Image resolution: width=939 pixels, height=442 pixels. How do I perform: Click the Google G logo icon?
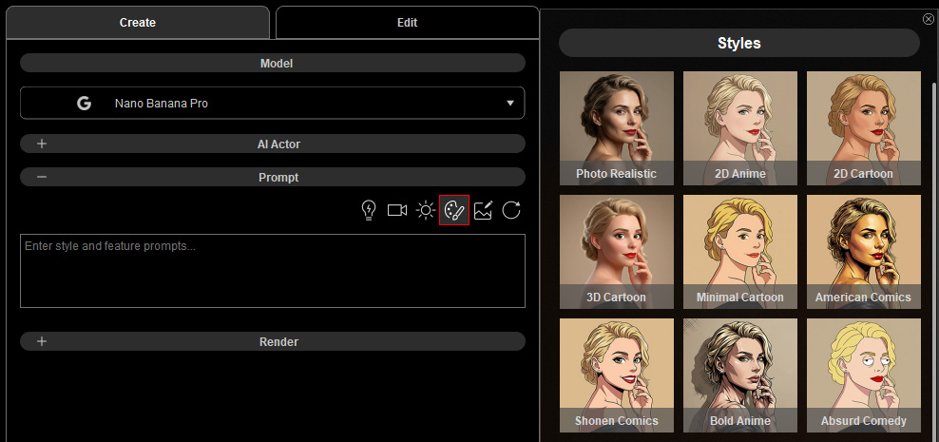point(84,103)
